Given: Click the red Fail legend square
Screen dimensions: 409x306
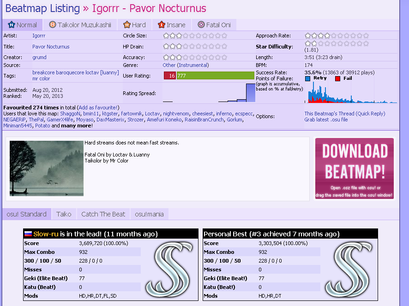Looking at the screenshot, I should pyautogui.click(x=337, y=78).
